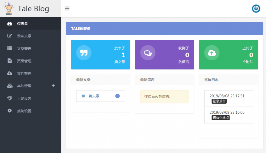This screenshot has height=153, width=266.
Task: Open 文件管理 via its cloud icon
Action: 10,73
